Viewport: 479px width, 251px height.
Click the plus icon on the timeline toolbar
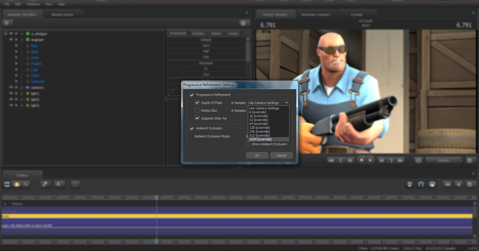(59, 184)
